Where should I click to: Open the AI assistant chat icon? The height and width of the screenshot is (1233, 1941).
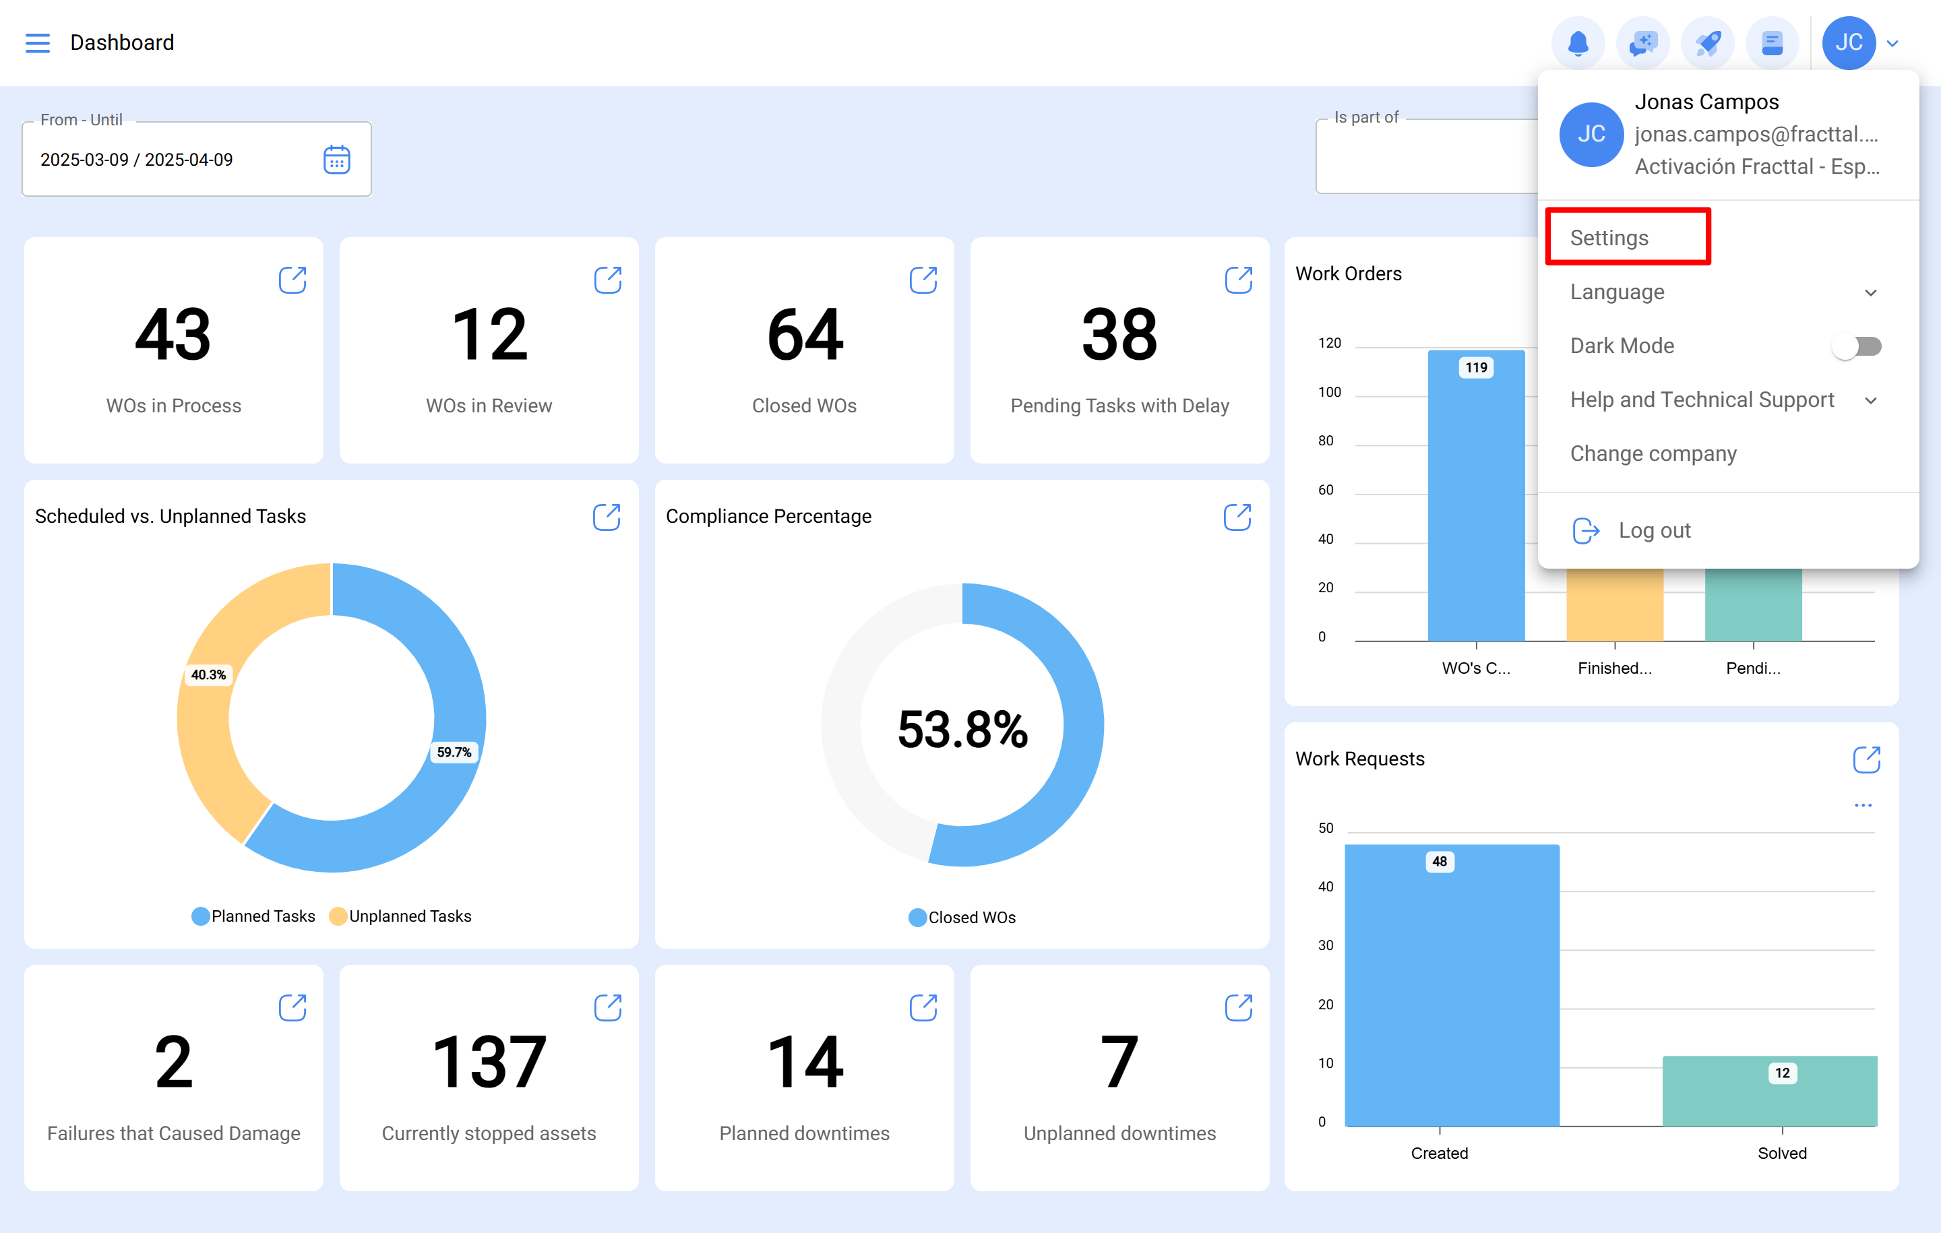[1642, 42]
